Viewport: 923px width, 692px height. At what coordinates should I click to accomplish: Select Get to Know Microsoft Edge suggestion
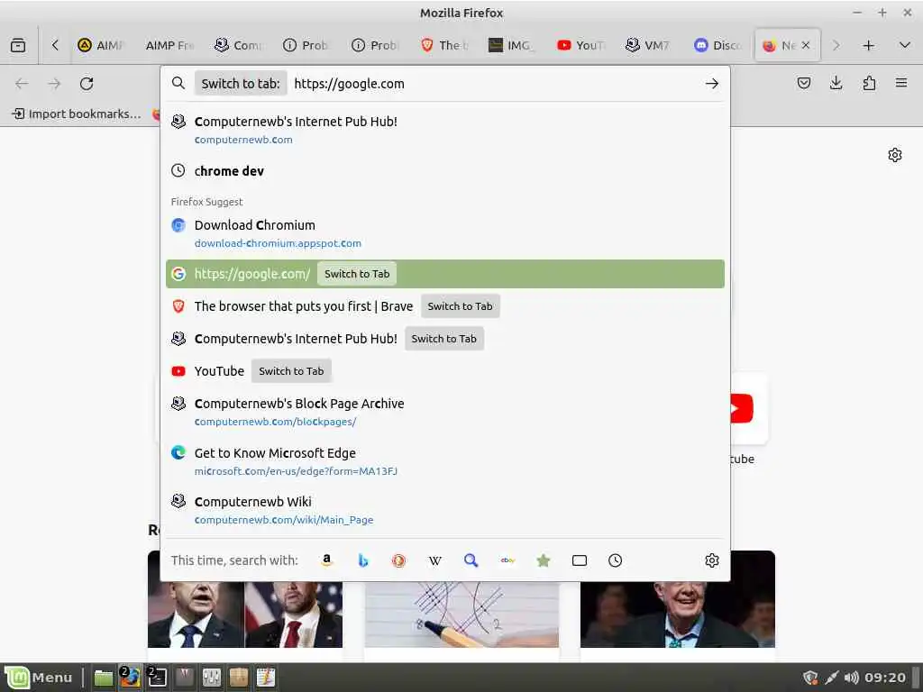445,460
